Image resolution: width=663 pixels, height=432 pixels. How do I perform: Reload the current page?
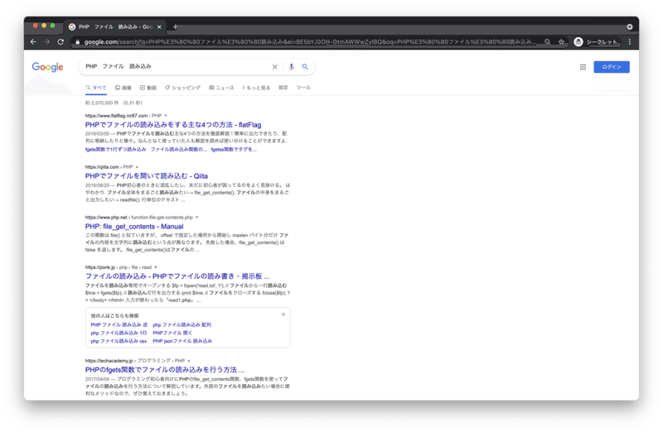(x=60, y=42)
